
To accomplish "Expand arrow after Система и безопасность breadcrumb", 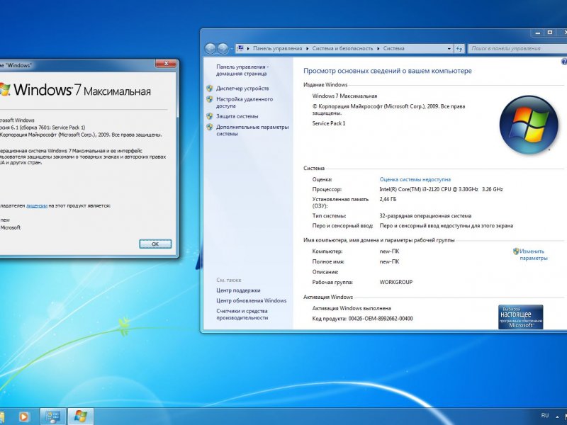I will coord(378,48).
